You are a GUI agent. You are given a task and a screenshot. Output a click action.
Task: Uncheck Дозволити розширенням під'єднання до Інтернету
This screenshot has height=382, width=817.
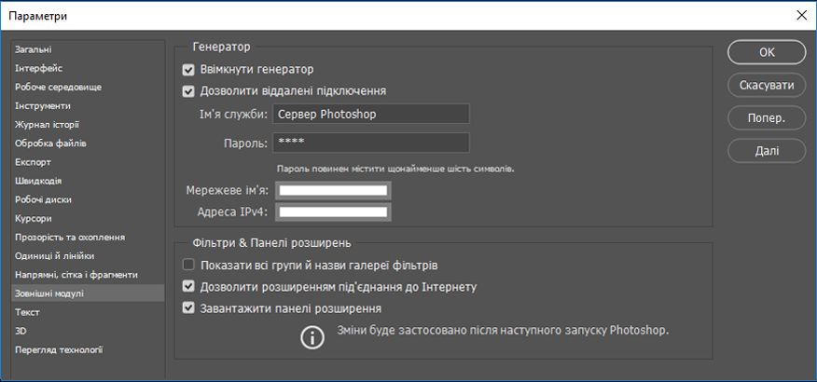pos(189,287)
